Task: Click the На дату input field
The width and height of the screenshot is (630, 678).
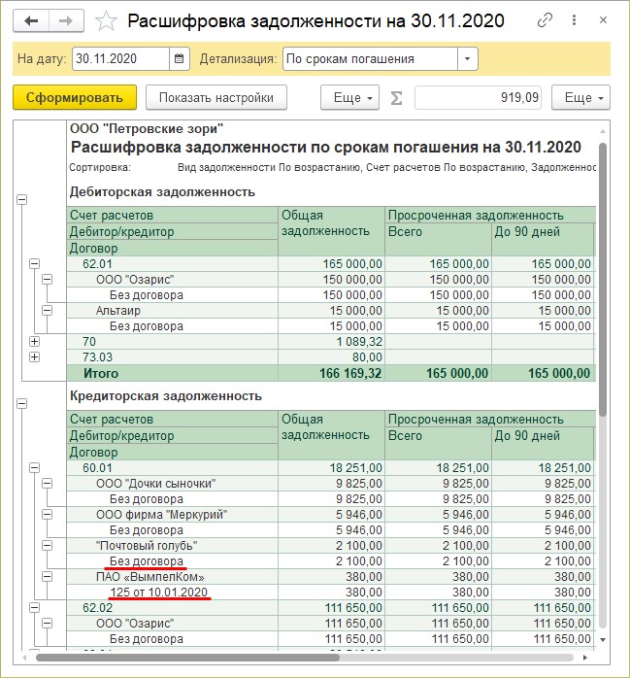Action: [x=120, y=58]
